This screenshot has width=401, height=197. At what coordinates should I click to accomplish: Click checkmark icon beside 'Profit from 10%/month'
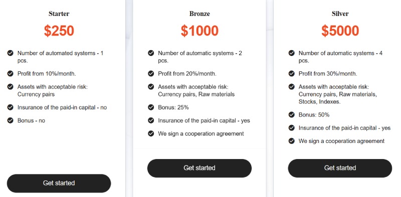point(10,73)
